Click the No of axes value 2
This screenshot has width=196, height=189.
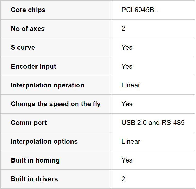[x=123, y=29]
